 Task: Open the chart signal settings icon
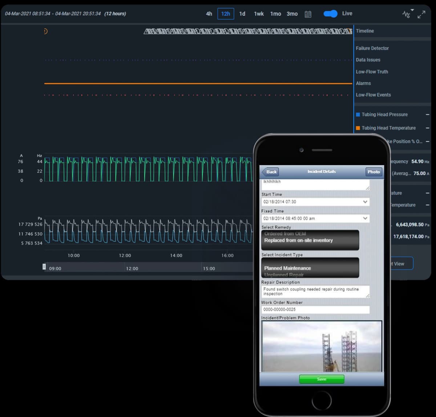click(x=407, y=14)
